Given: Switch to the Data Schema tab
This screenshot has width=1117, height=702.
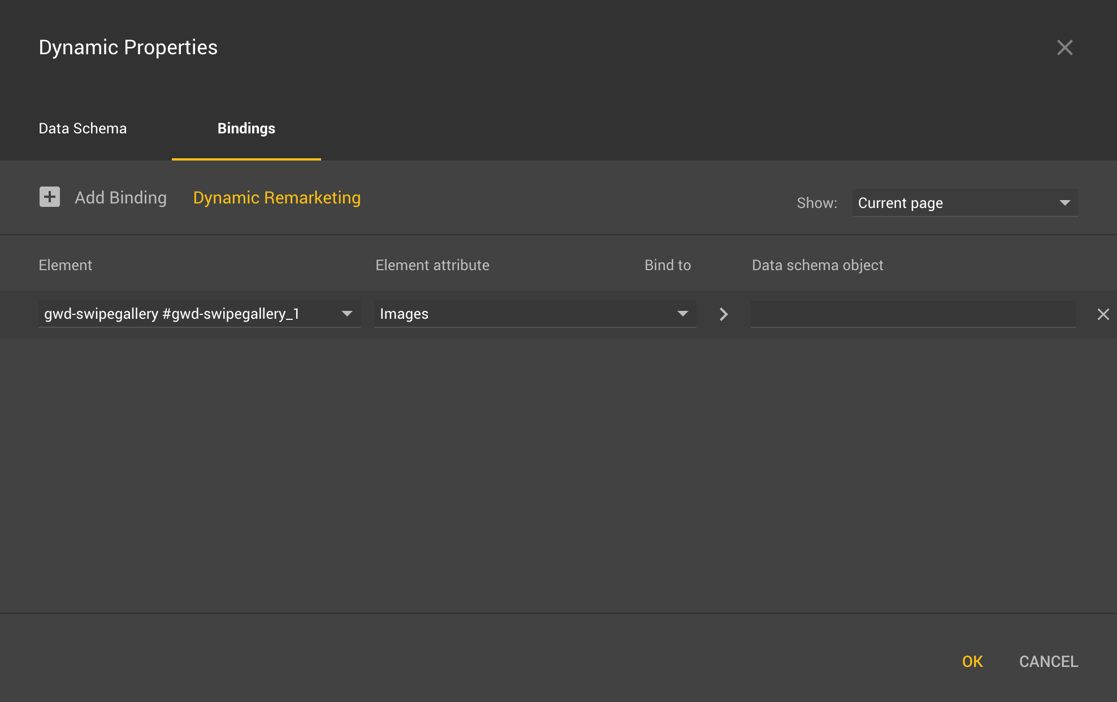Looking at the screenshot, I should coord(83,128).
